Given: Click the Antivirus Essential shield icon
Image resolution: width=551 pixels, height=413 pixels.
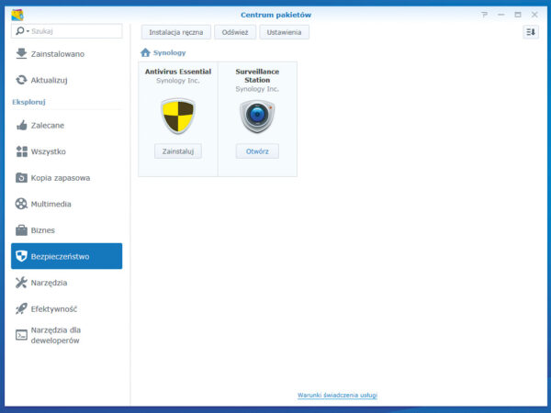Looking at the screenshot, I should [x=178, y=117].
